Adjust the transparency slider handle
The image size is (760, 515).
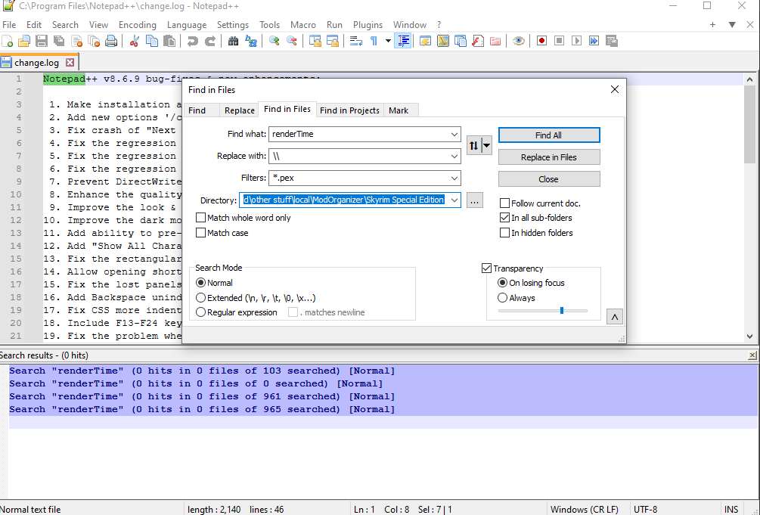[562, 310]
